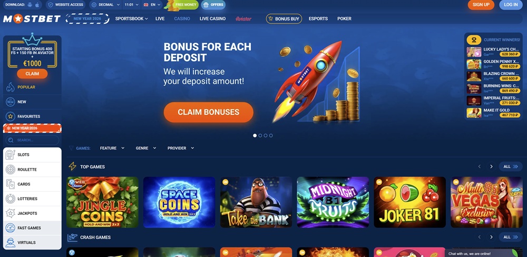
Task: Open the Provider filter dropdown
Action: (181, 148)
